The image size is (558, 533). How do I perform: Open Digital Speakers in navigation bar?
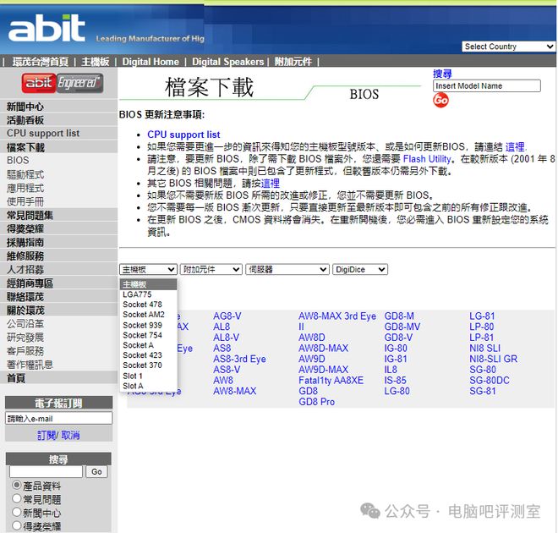tap(227, 62)
